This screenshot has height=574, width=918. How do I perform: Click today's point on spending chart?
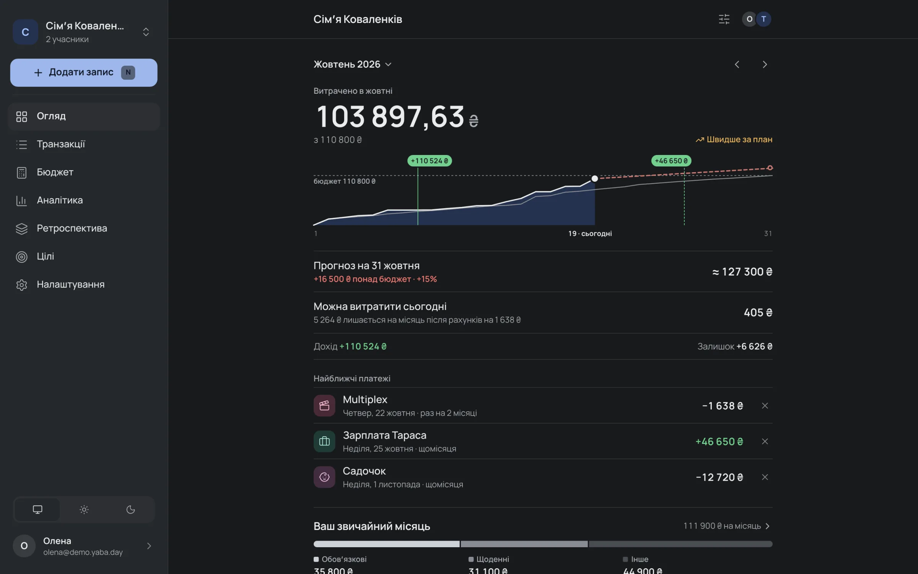tap(595, 179)
